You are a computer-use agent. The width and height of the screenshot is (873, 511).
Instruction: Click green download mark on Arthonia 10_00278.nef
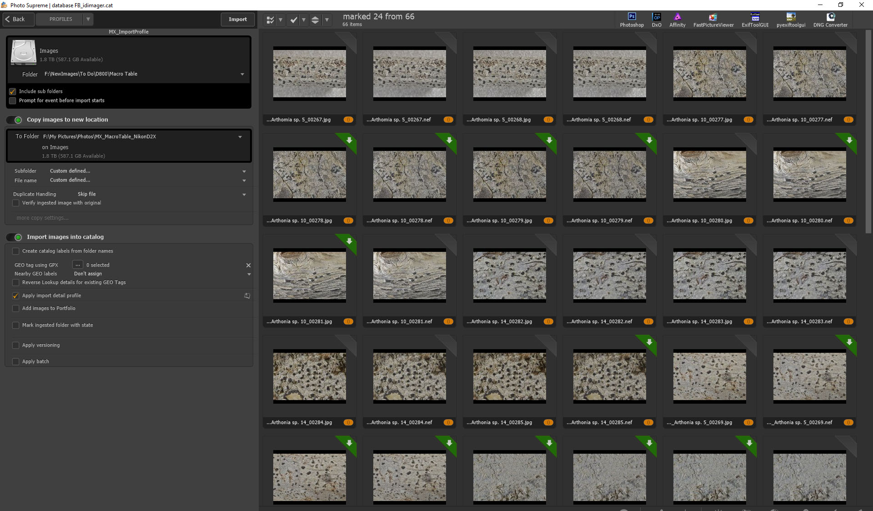pos(449,140)
